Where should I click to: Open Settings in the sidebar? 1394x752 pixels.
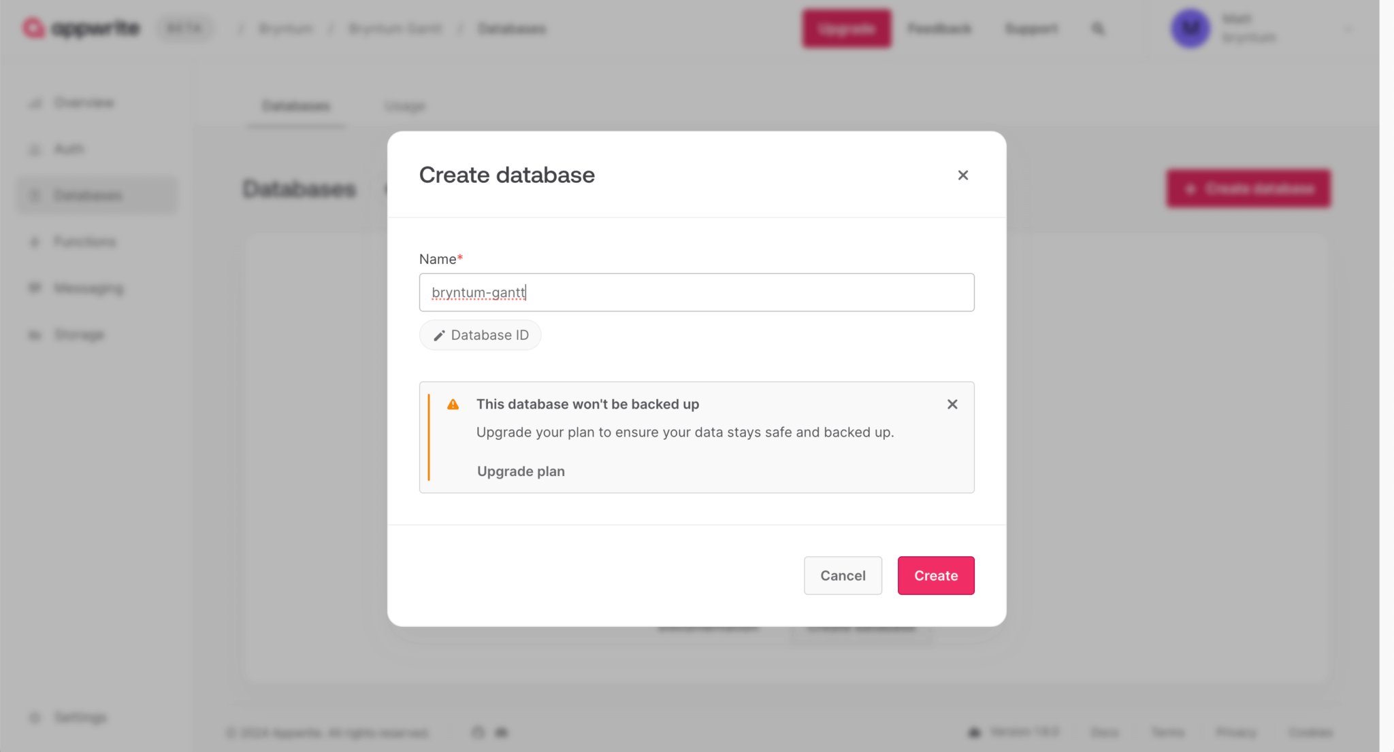click(80, 717)
